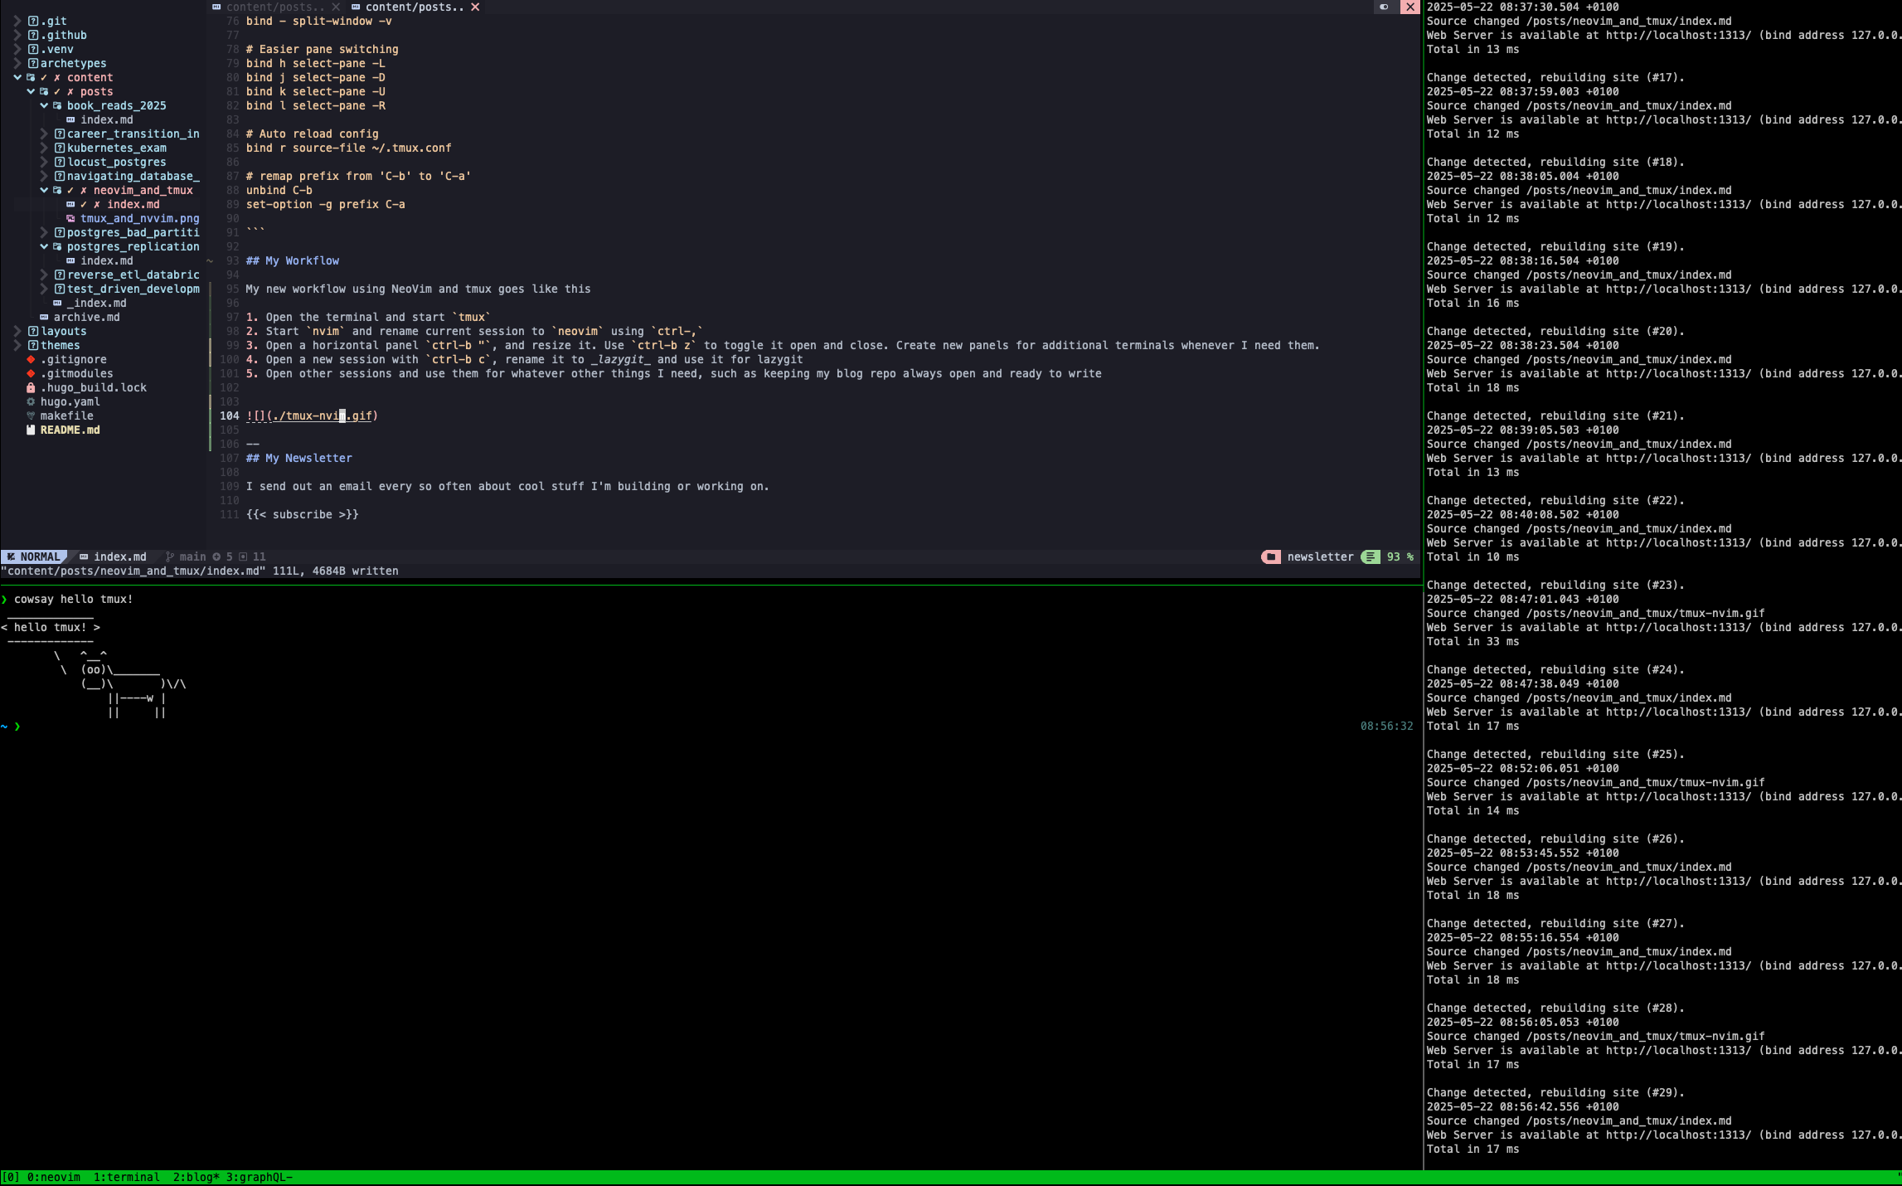Switch to the inactive content/posts buffer tab
1902x1186 pixels.
274,7
